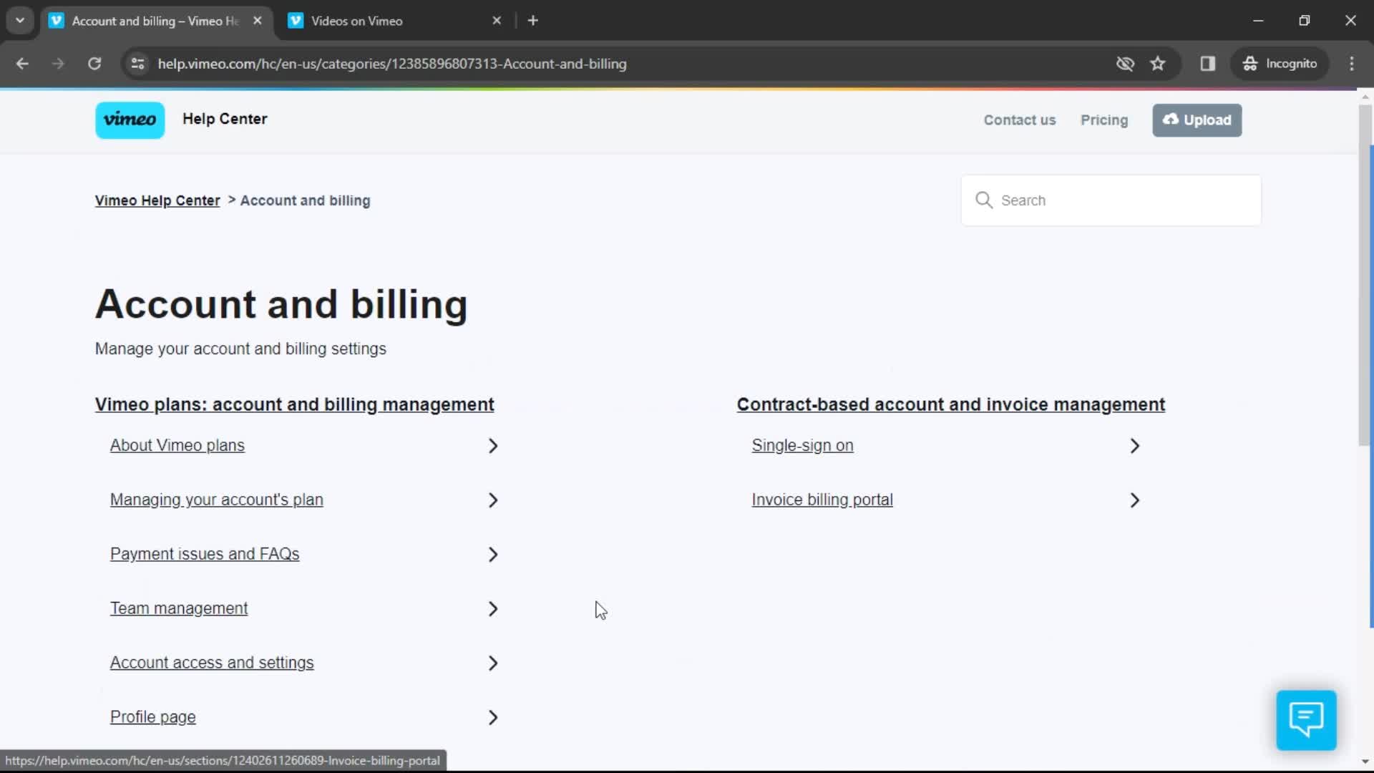
Task: Follow the Vimeo Help Center breadcrumb
Action: 157,200
